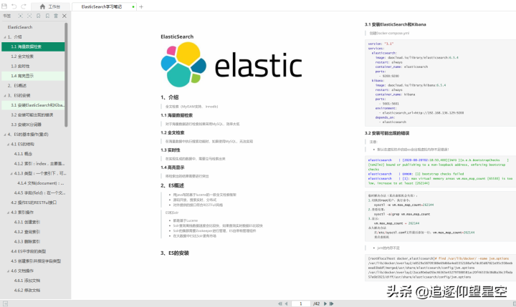Click expand-all bookmarks icon
The height and width of the screenshot is (307, 516).
click(x=20, y=16)
